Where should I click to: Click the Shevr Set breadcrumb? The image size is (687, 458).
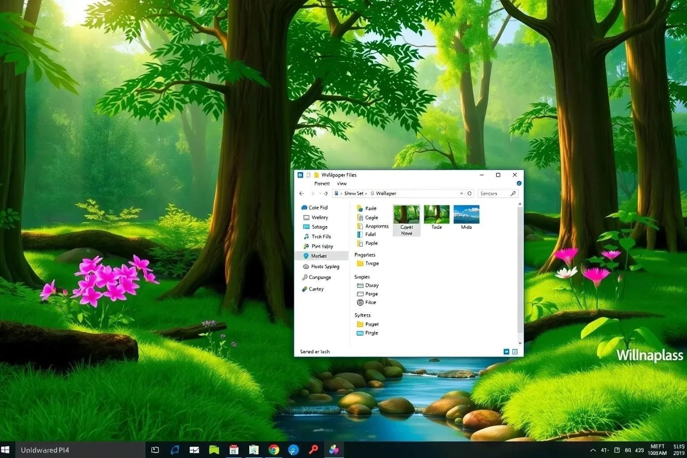pos(354,194)
